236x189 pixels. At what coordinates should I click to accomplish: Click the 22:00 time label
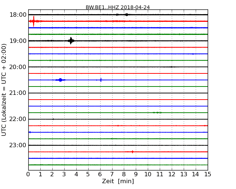coord(18,119)
